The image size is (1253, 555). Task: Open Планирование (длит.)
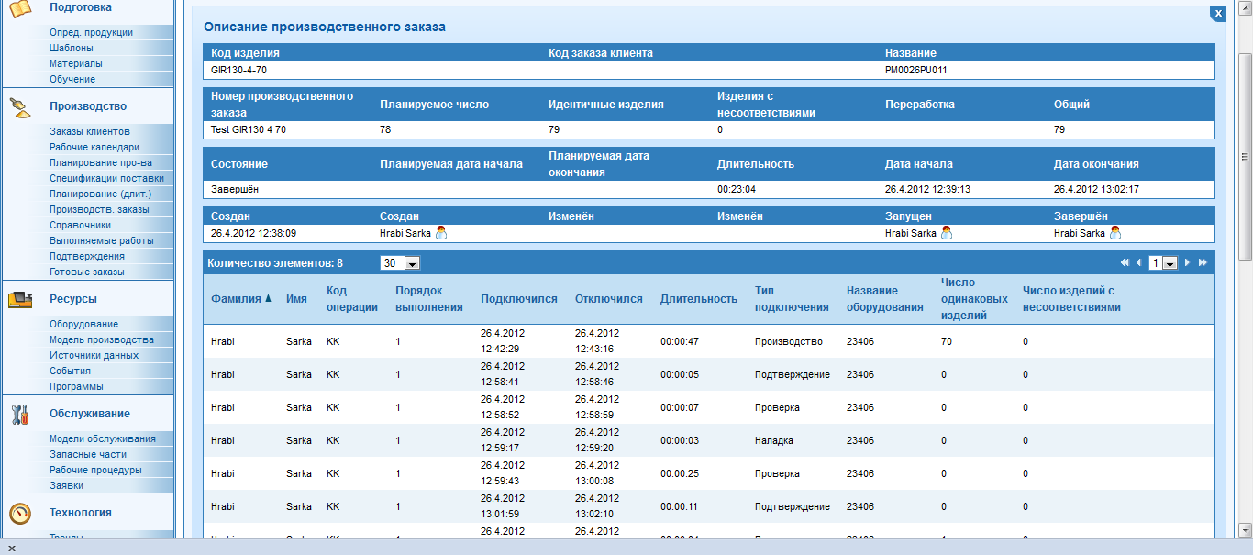click(100, 194)
